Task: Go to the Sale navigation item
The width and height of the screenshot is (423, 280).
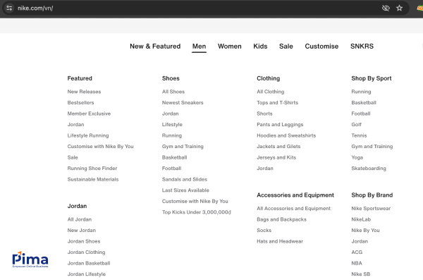Action: [x=286, y=47]
